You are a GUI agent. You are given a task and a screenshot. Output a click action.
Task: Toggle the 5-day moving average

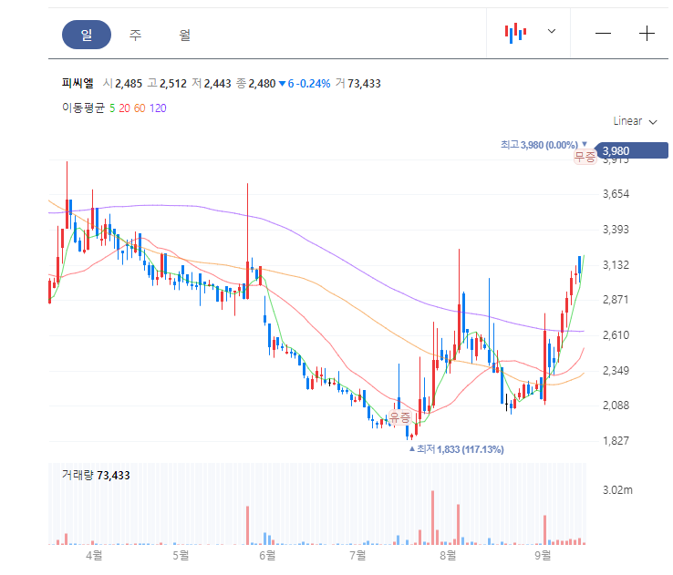[112, 108]
